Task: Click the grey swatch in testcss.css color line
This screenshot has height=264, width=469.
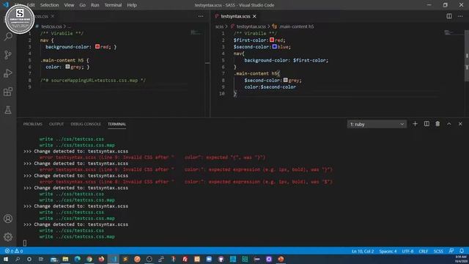Action: point(67,67)
